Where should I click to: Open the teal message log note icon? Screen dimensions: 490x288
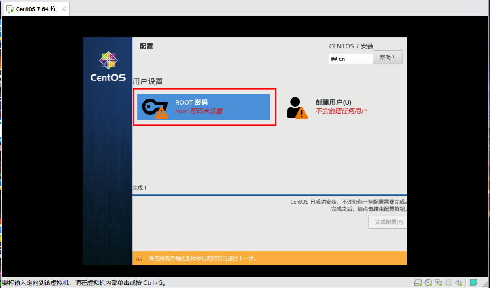pyautogui.click(x=473, y=282)
